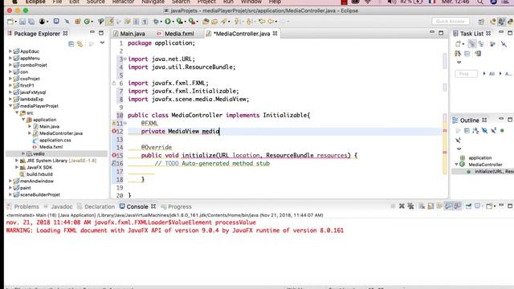514x289 pixels.
Task: Expand the paint project
Action: click(x=10, y=188)
